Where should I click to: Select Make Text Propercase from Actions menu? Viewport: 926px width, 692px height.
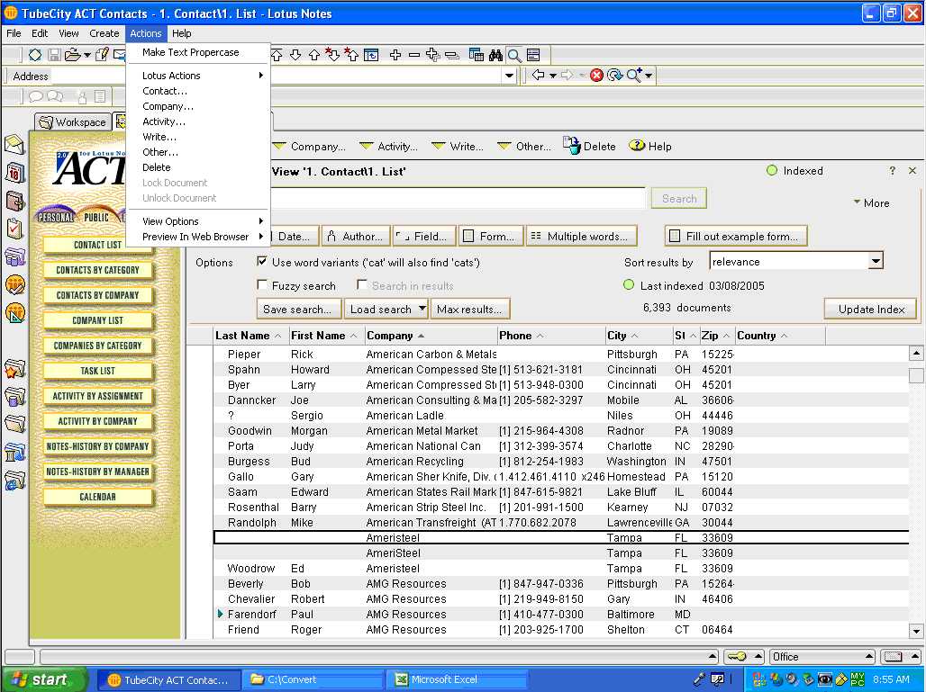pos(198,52)
